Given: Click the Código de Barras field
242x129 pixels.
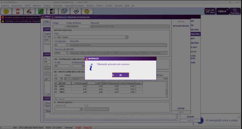Looking at the screenshot, I should [x=78, y=27].
